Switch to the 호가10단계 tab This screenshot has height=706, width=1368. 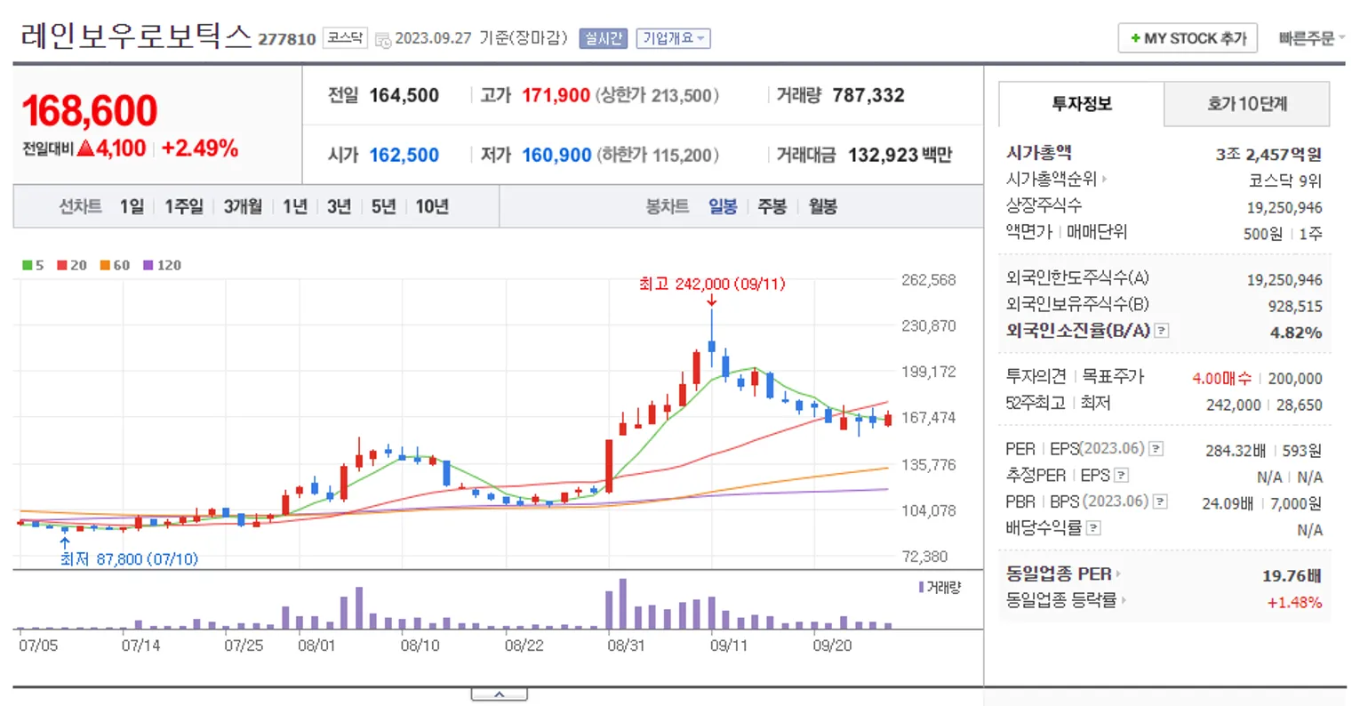point(1246,104)
